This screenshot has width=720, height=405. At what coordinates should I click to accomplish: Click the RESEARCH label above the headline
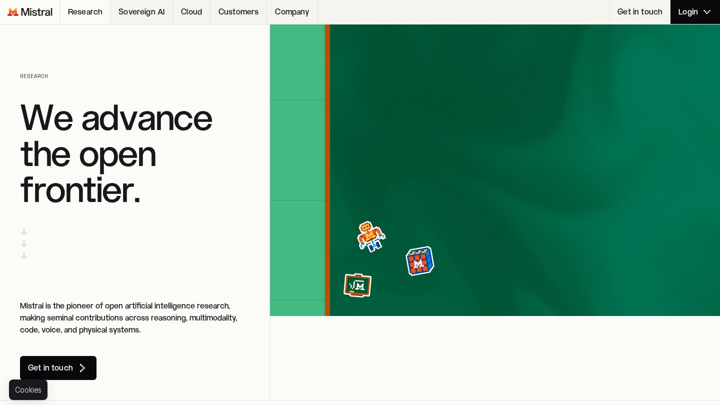coord(34,76)
